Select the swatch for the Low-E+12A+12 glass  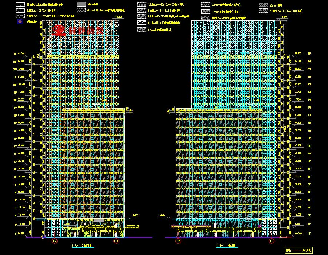click(142, 4)
